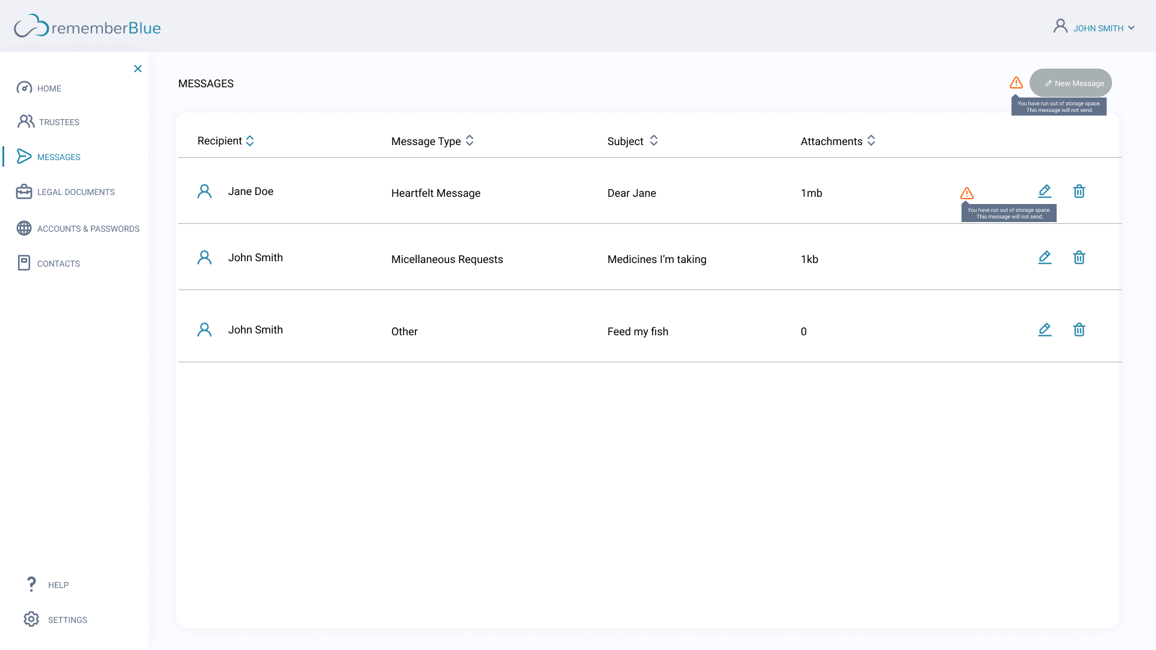Open the Help page
Viewport: 1156px width, 650px height.
(x=58, y=585)
